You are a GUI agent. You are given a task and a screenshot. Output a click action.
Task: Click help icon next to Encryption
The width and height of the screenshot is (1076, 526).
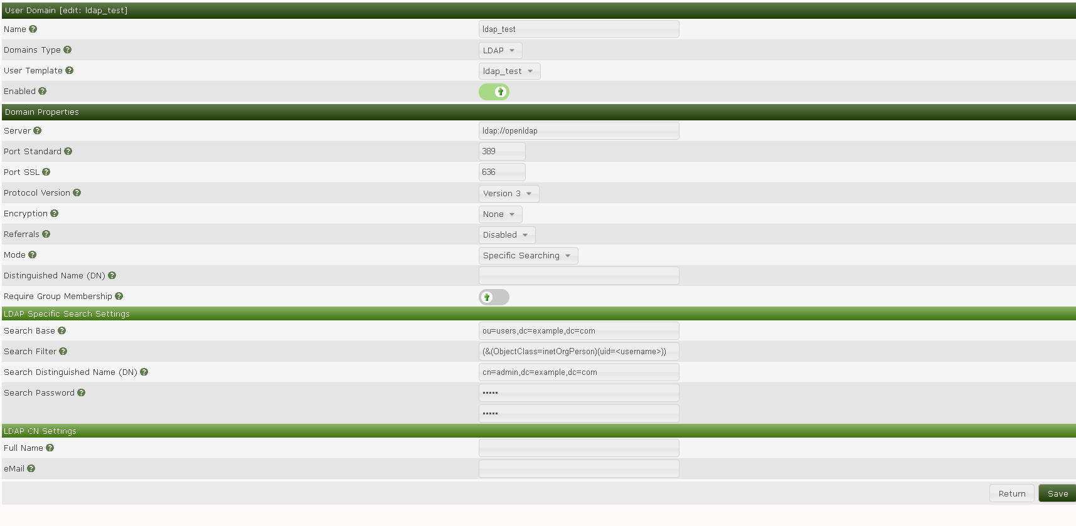click(55, 213)
